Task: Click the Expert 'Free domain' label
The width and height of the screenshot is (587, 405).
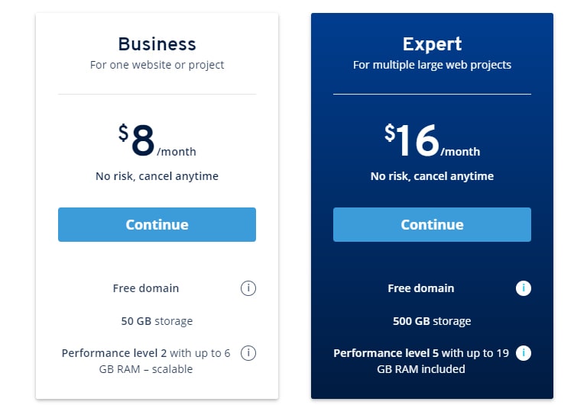Action: pyautogui.click(x=421, y=288)
